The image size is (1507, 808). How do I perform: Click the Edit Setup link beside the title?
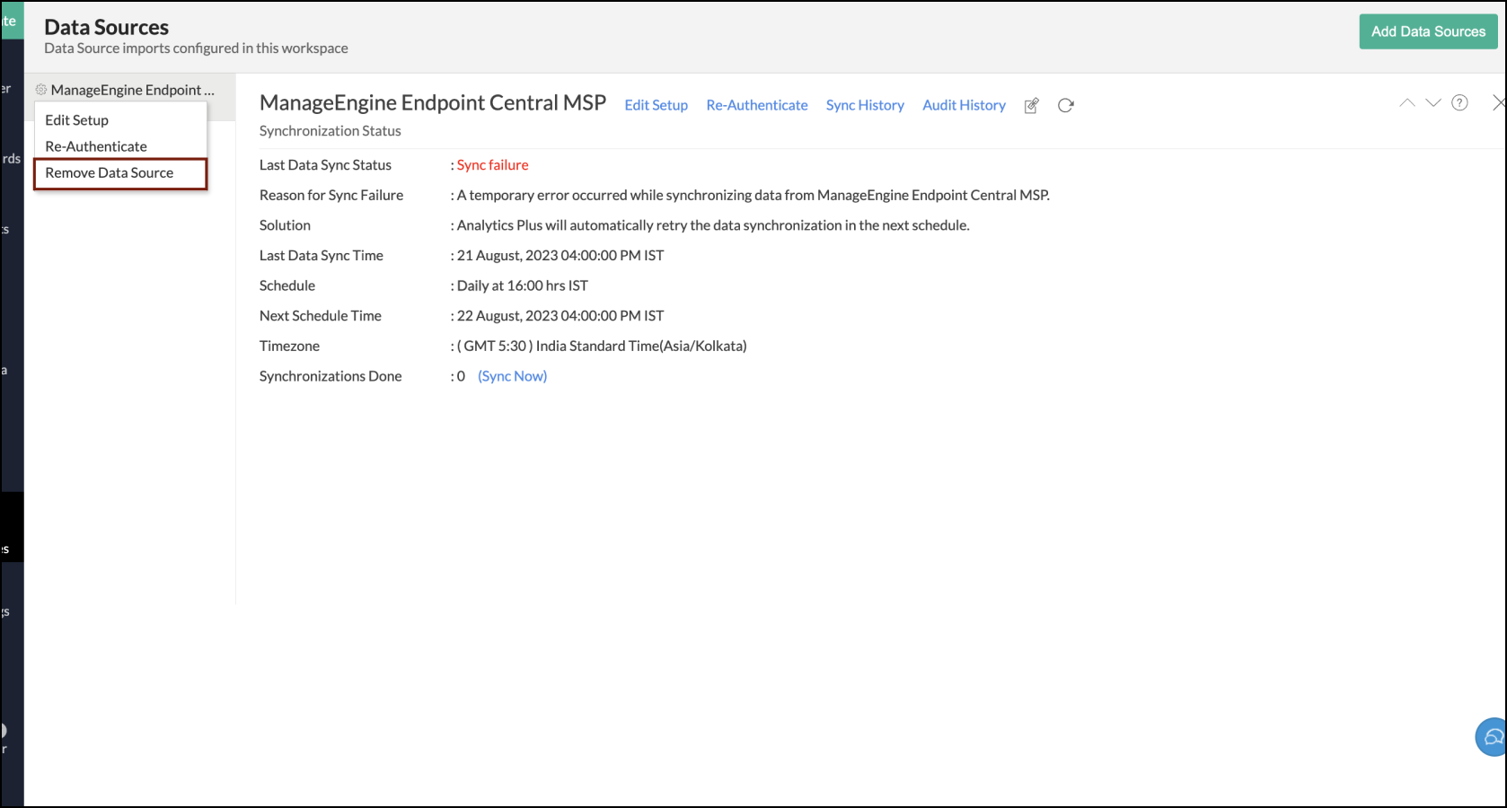pos(656,105)
